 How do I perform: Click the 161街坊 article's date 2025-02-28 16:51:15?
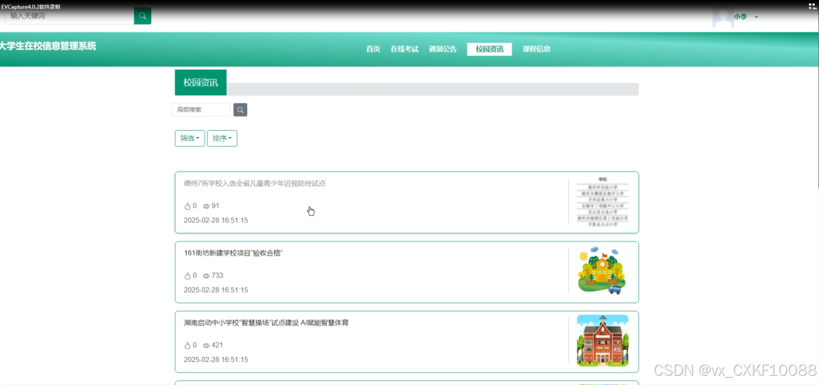[x=216, y=290]
